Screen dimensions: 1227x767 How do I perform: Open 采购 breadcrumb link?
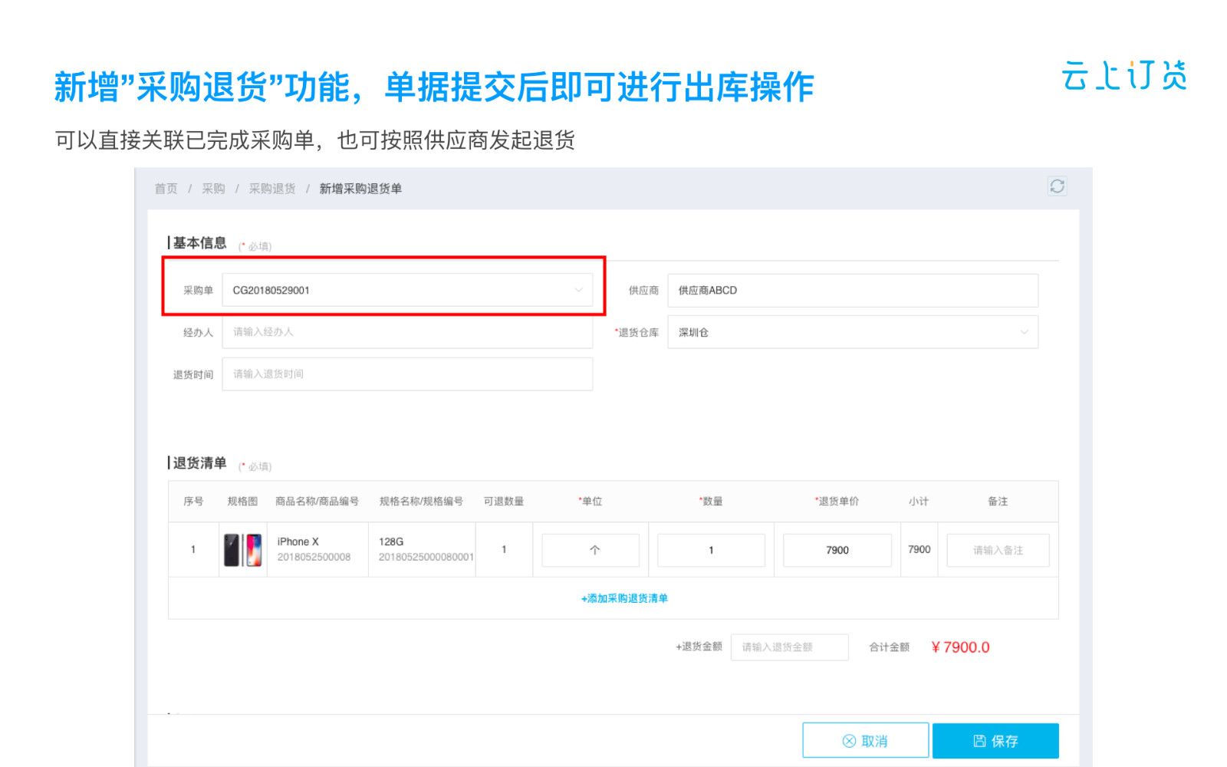click(x=213, y=189)
